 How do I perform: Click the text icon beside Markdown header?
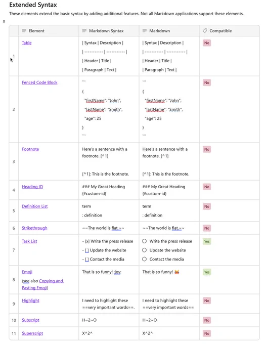(x=145, y=31)
